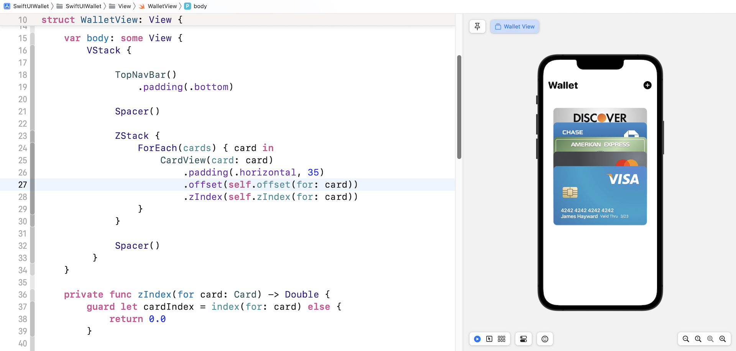Select the Wallet View preview tab
This screenshot has height=351, width=736.
pyautogui.click(x=514, y=26)
